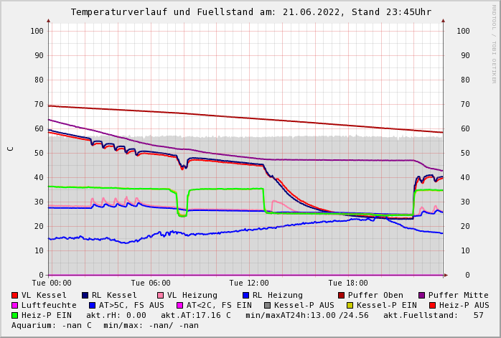Click the red VL Kessel legend swatch

[x=15, y=295]
